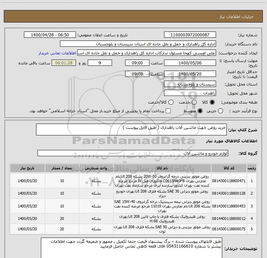The height and width of the screenshot is (258, 267).
Task: Click the request number field 1100003972000087
Action: [x=190, y=35]
